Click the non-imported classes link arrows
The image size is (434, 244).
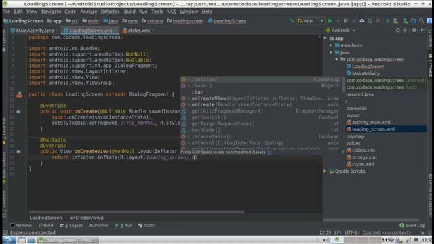coord(269,152)
